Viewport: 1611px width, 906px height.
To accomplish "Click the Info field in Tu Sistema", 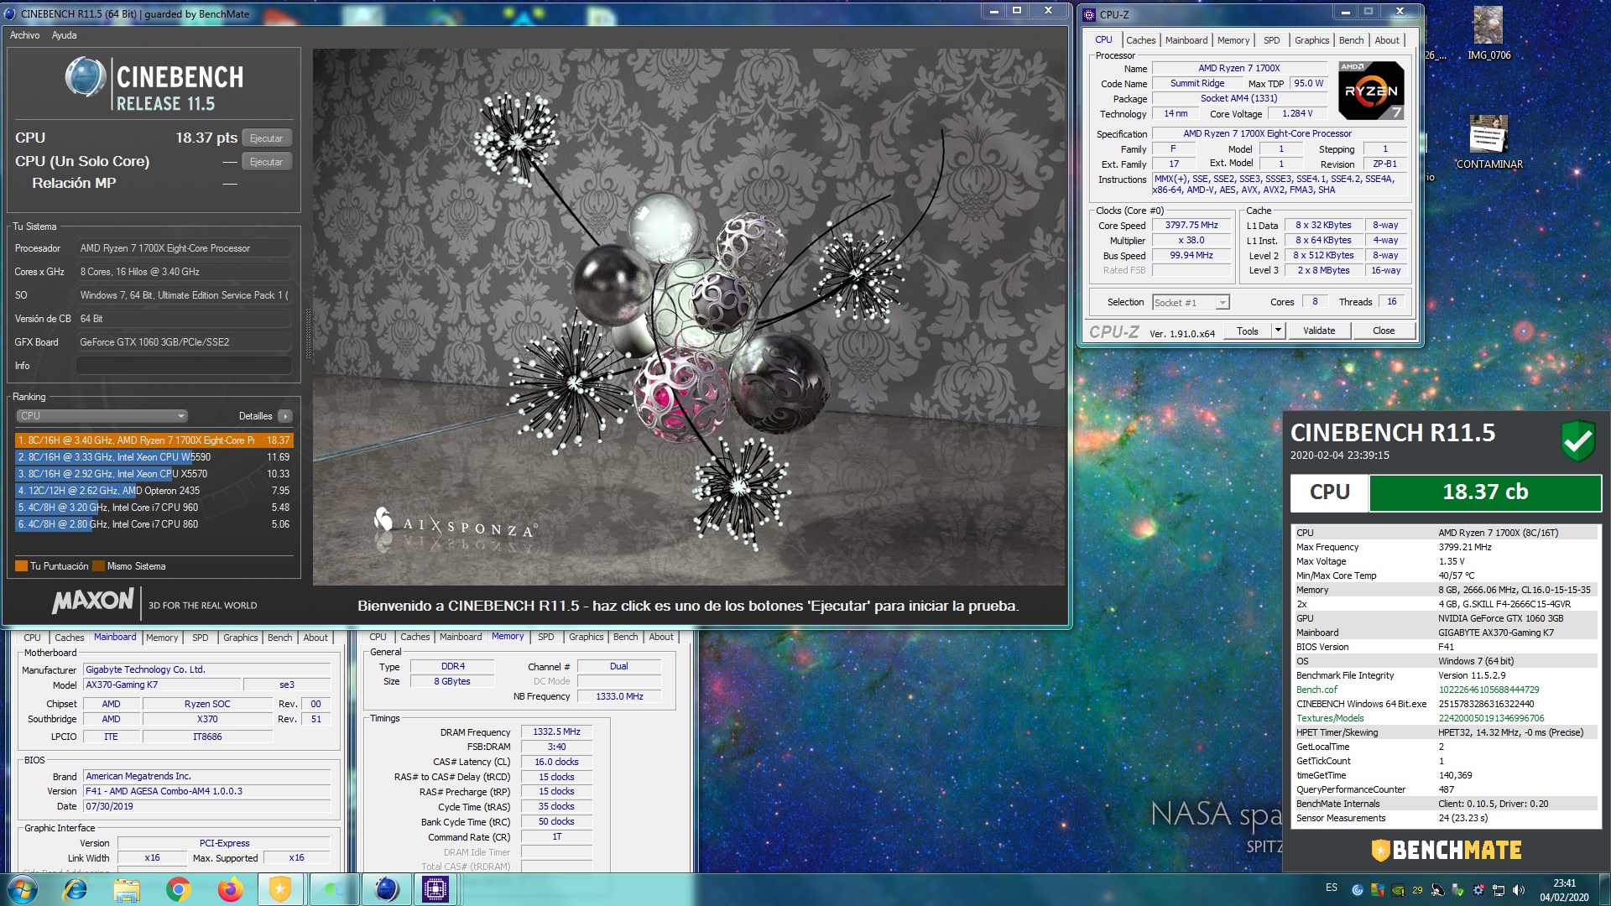I will (x=184, y=366).
